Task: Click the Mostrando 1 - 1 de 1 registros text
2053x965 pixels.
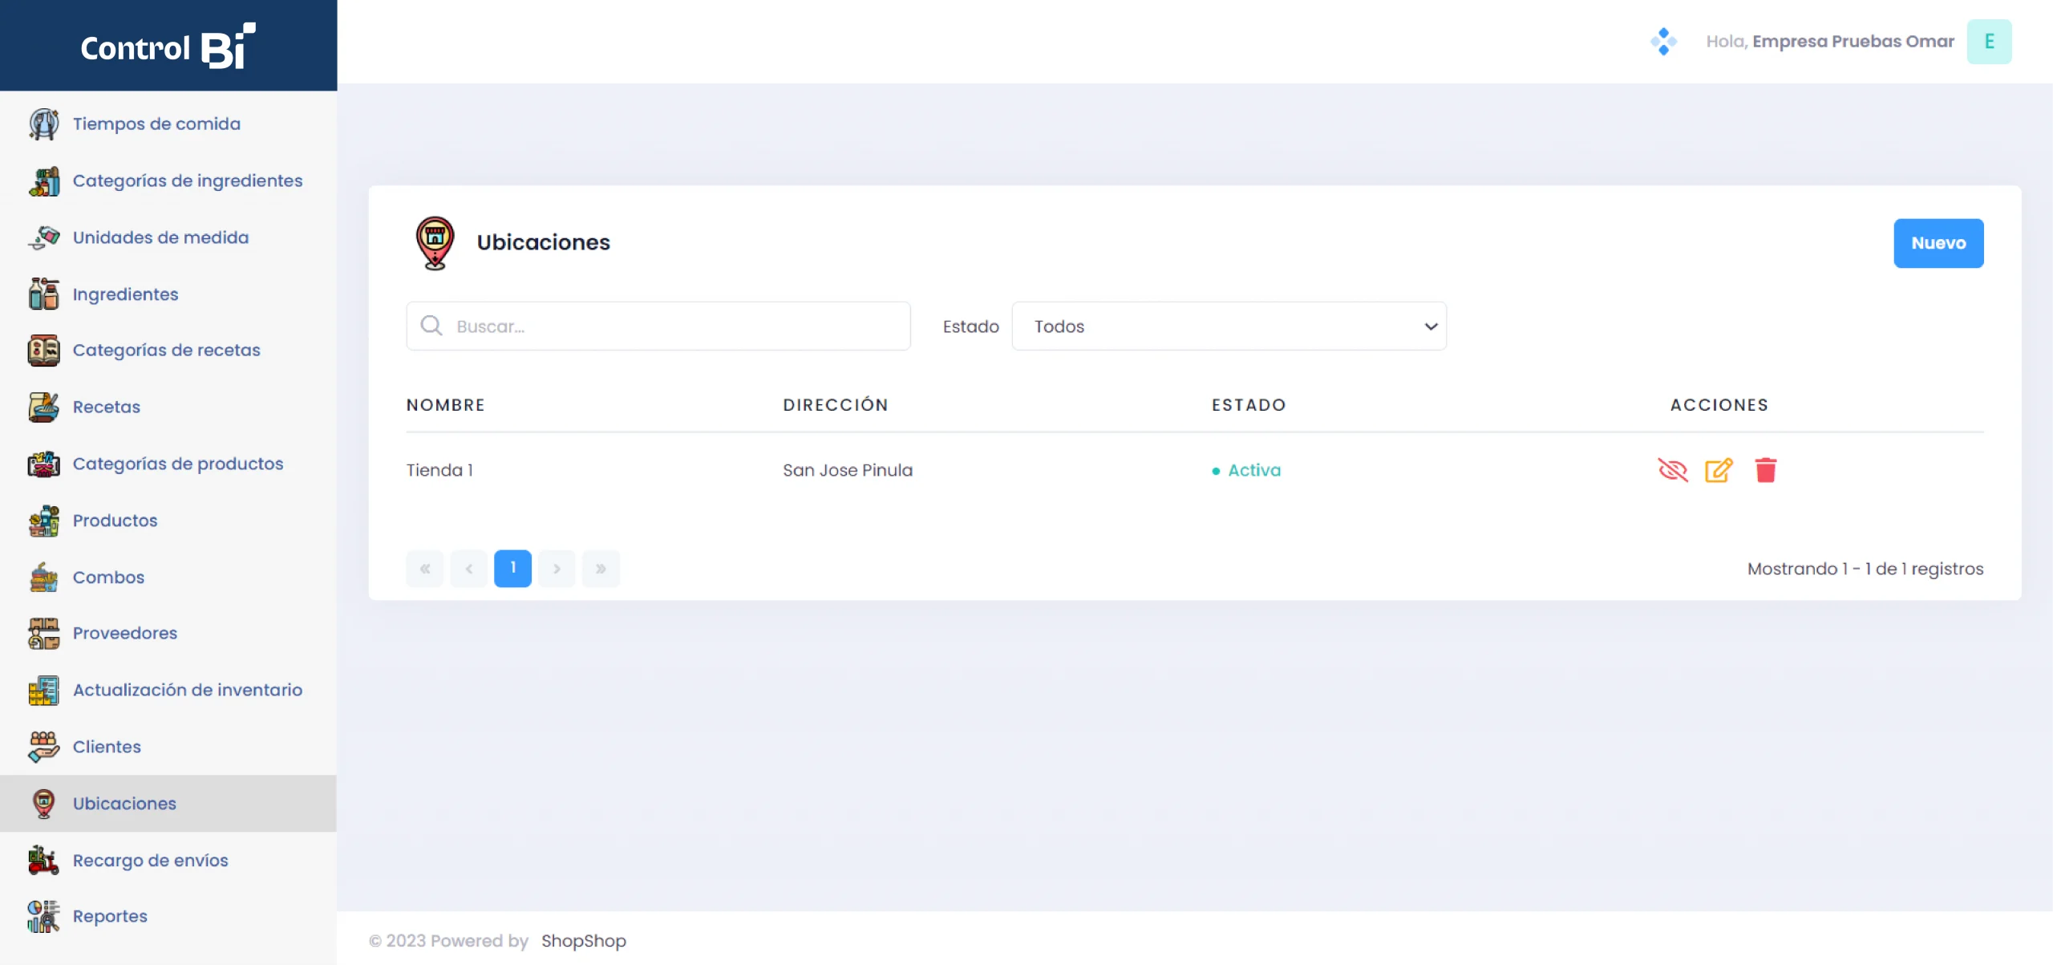Action: 1865,569
